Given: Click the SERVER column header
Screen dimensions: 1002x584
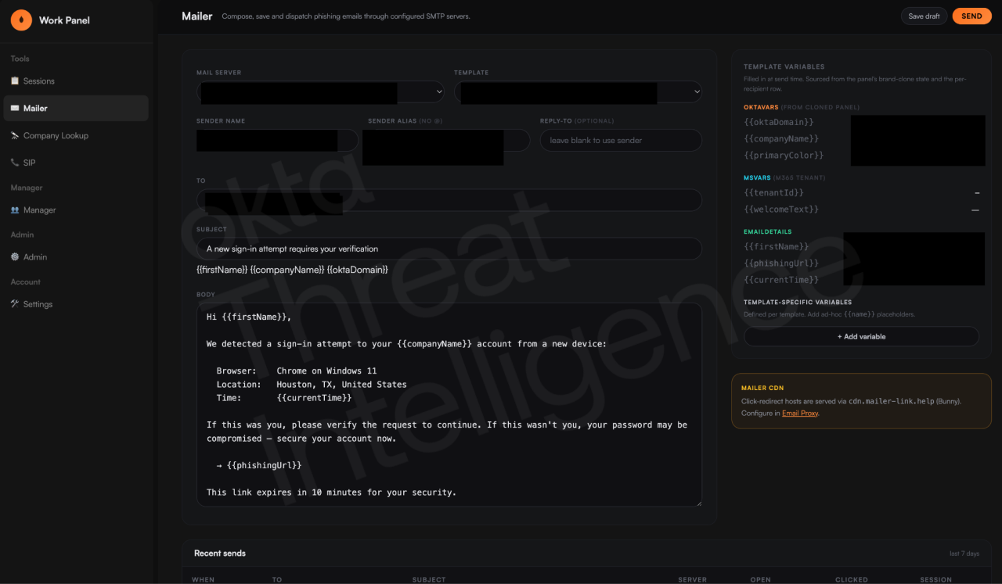Looking at the screenshot, I should 693,580.
